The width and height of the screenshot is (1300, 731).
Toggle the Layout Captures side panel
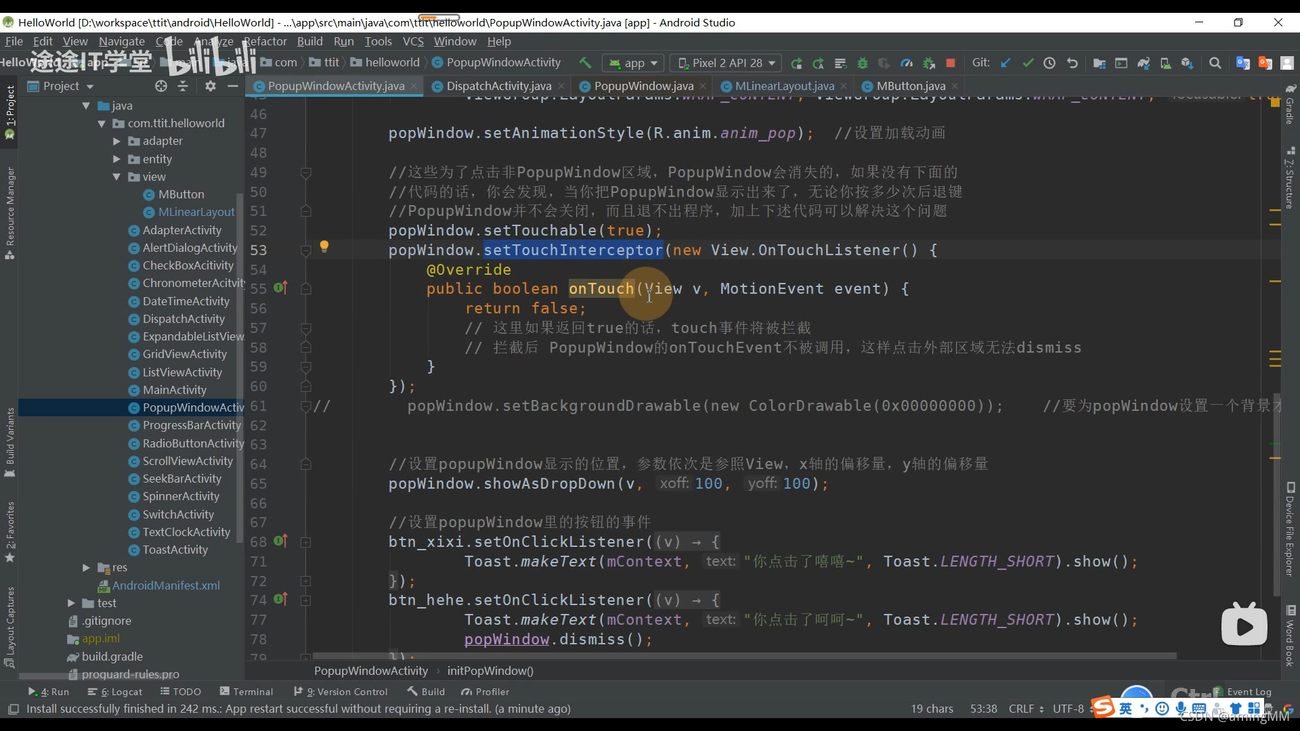(x=10, y=627)
